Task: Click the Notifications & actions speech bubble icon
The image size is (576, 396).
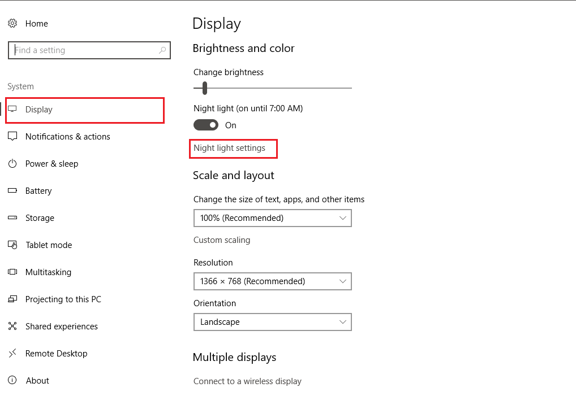Action: 12,137
